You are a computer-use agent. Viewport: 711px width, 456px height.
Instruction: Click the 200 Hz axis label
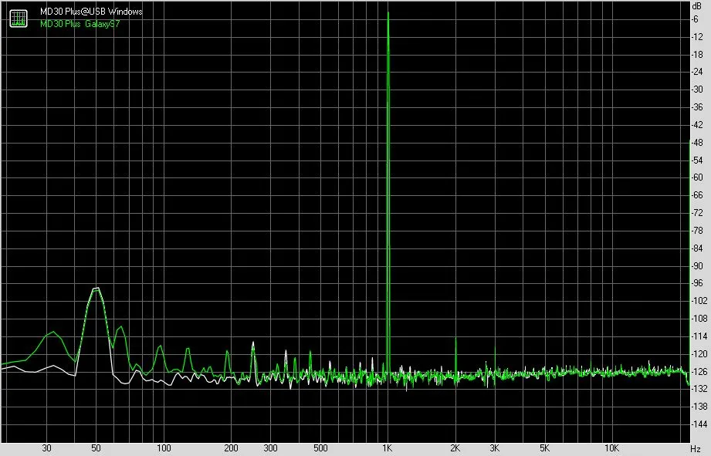tap(231, 448)
